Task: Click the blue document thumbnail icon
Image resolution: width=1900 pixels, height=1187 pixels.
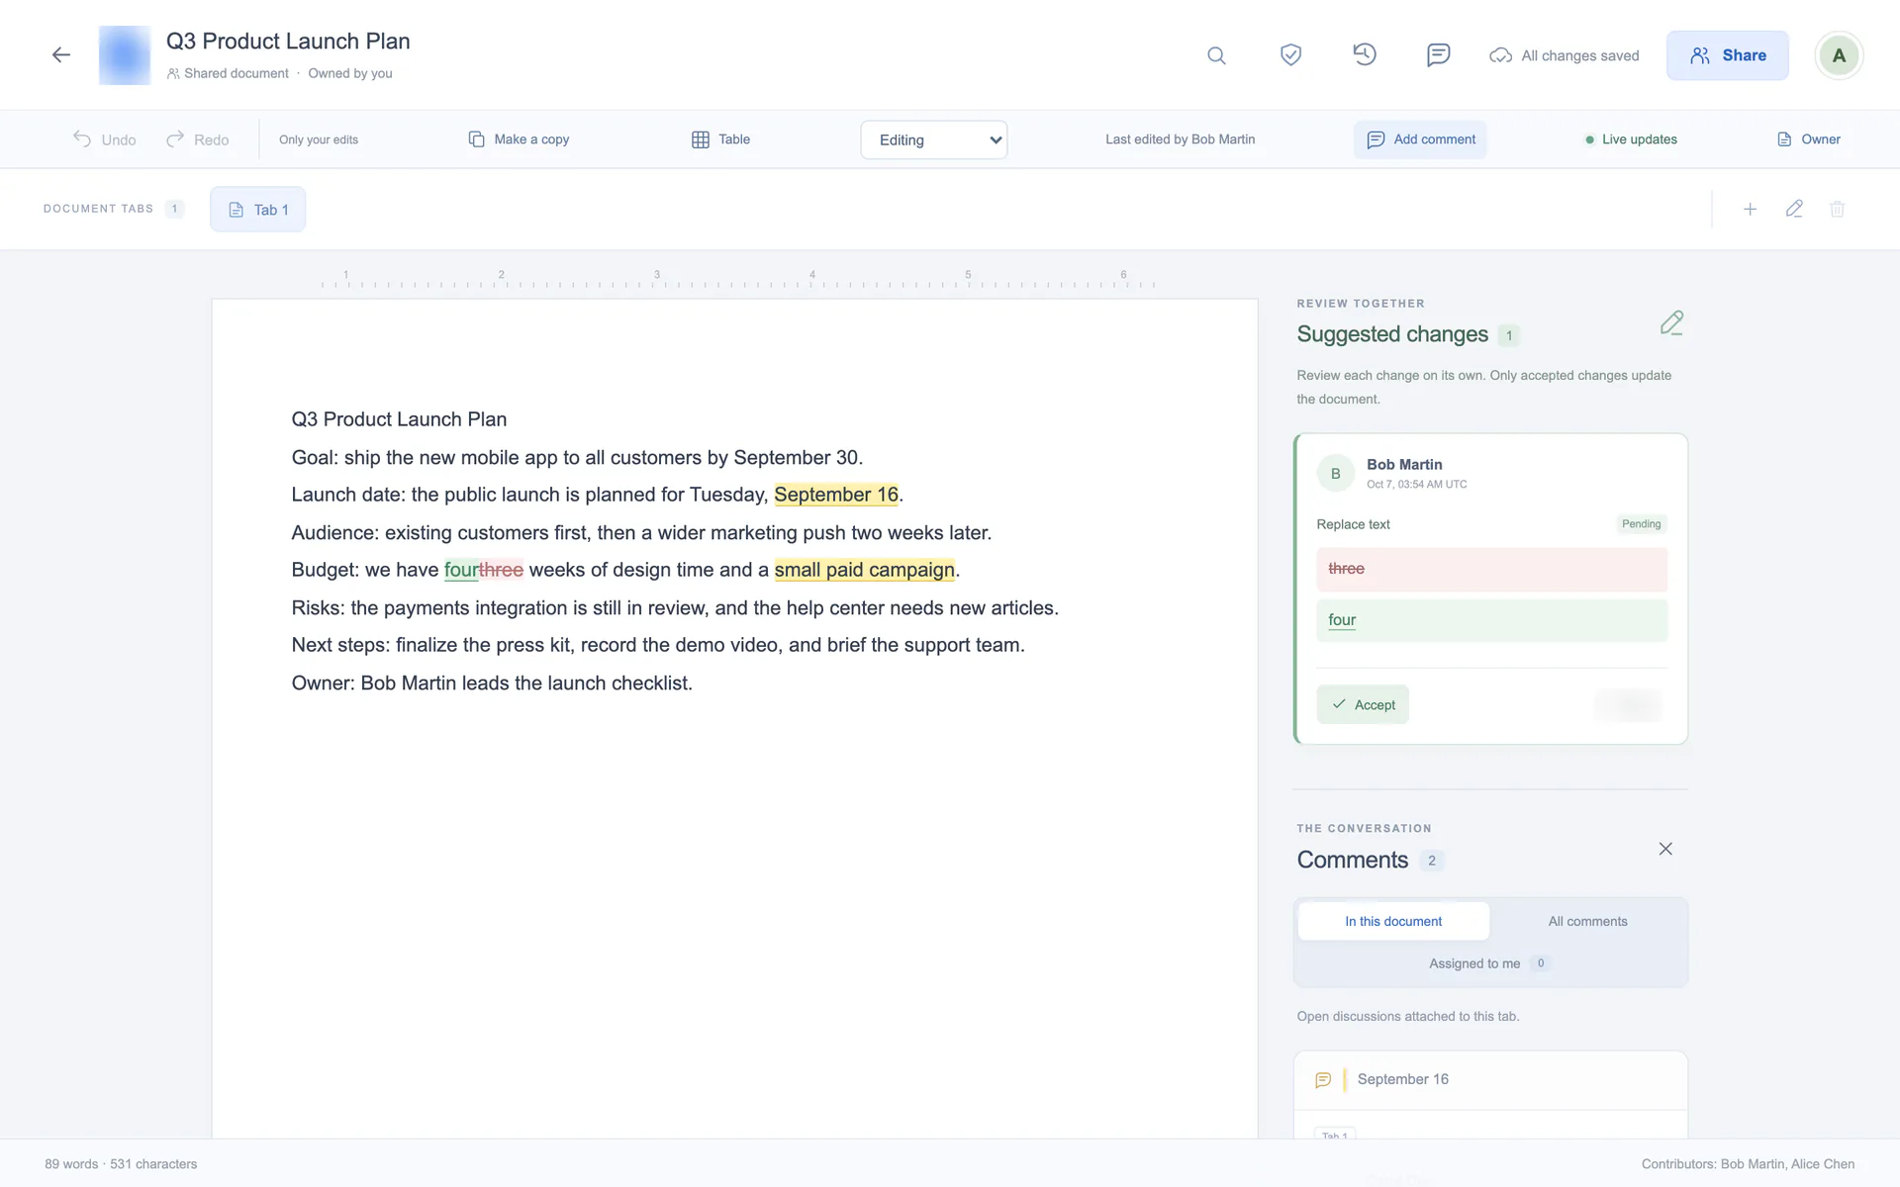Action: click(125, 55)
